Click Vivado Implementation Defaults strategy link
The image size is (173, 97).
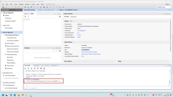point(89,52)
